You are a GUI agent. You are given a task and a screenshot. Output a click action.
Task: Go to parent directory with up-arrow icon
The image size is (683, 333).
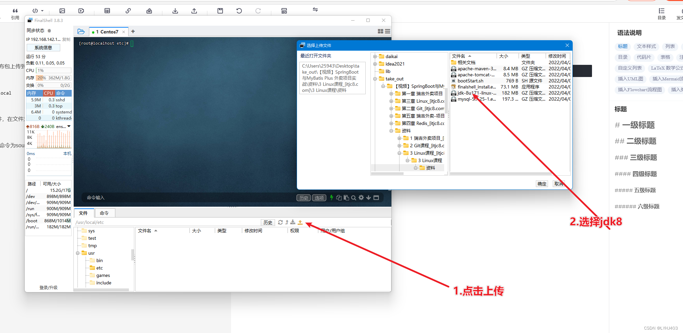click(x=287, y=222)
